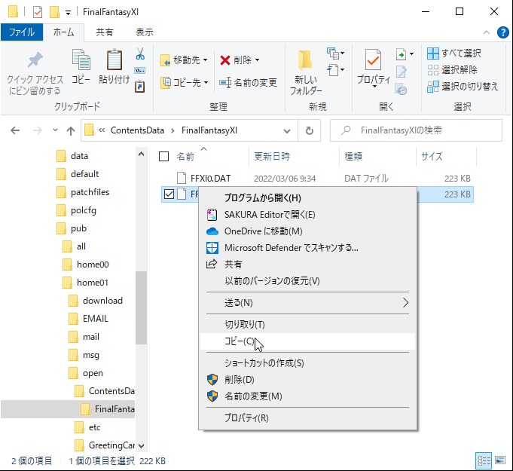Click Select none (選択解除)
This screenshot has width=513, height=471.
452,70
